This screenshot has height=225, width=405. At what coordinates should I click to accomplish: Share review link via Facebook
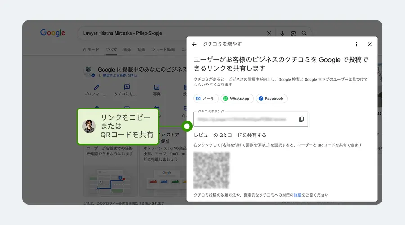(x=271, y=99)
